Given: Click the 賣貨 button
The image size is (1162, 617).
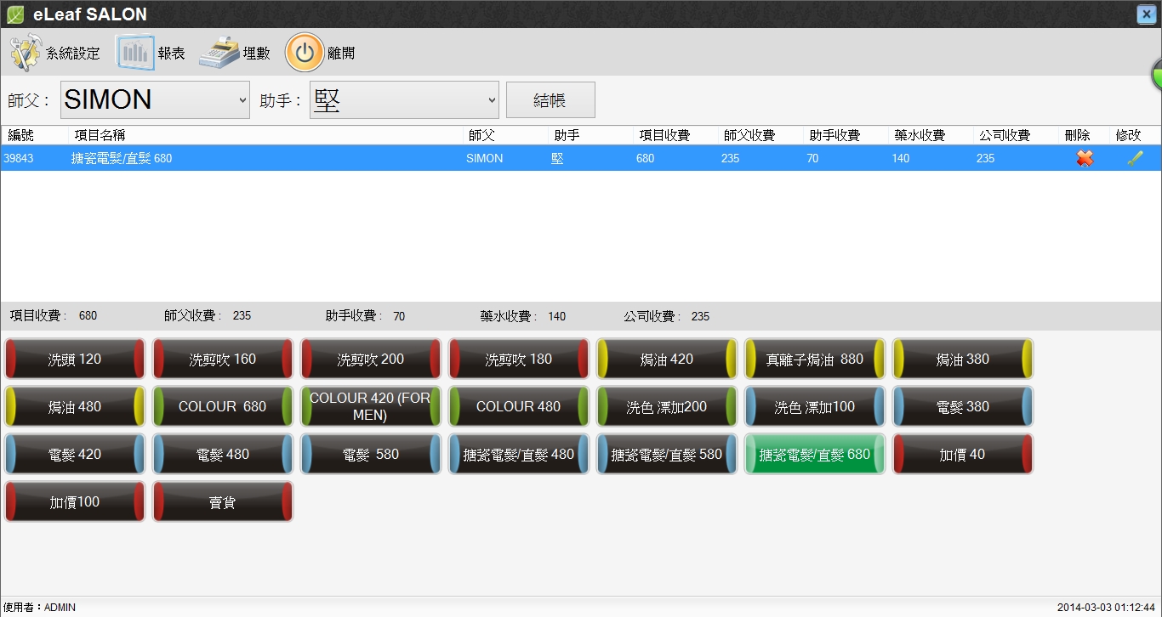Looking at the screenshot, I should coord(223,502).
